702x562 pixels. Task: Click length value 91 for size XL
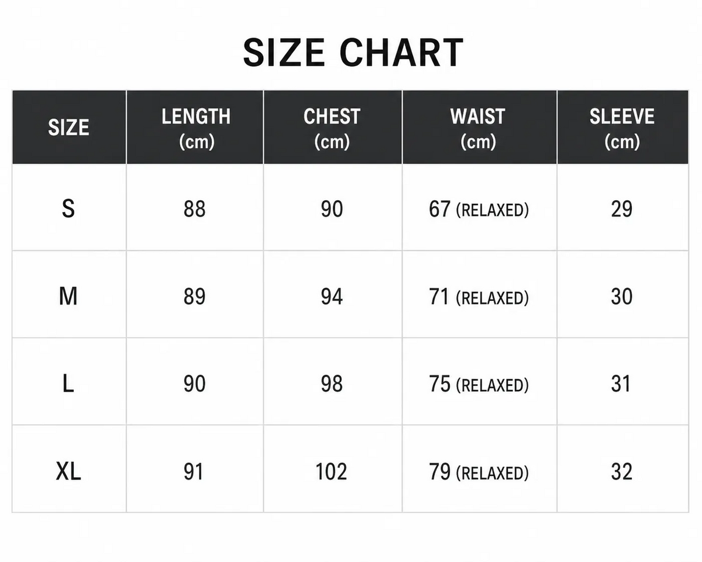194,471
